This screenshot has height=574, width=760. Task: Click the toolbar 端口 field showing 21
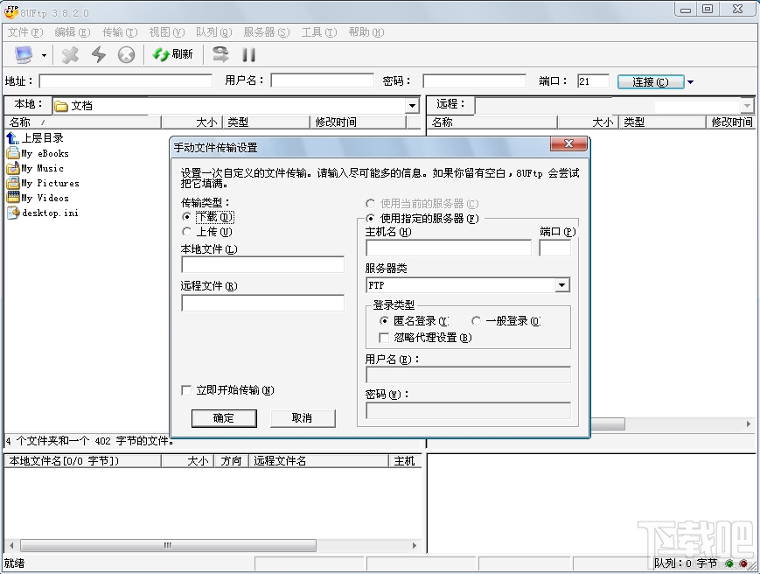(x=593, y=81)
